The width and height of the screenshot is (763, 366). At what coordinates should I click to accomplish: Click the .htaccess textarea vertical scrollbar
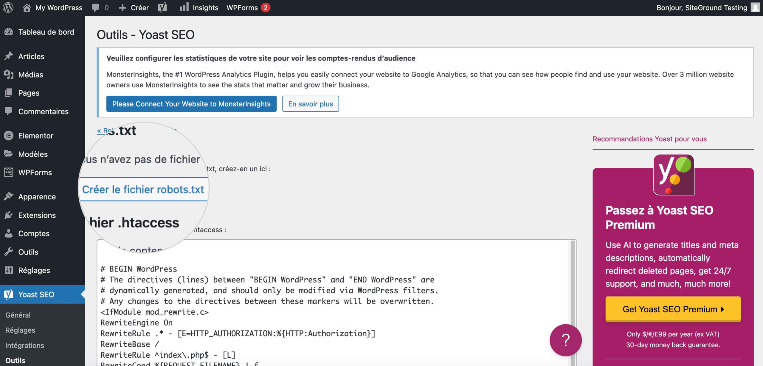click(573, 303)
